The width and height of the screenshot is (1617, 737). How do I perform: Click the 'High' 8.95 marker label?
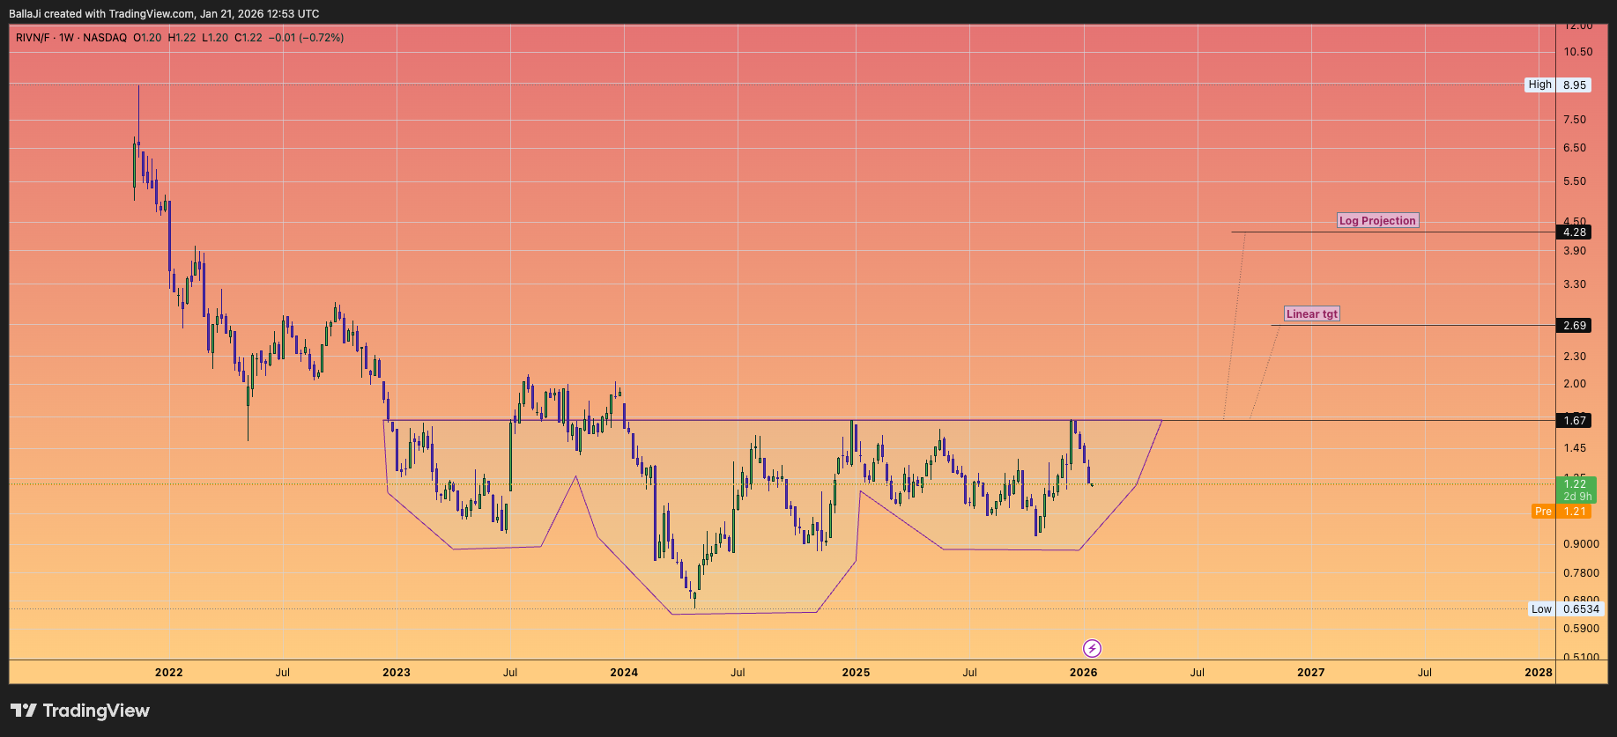click(1558, 85)
